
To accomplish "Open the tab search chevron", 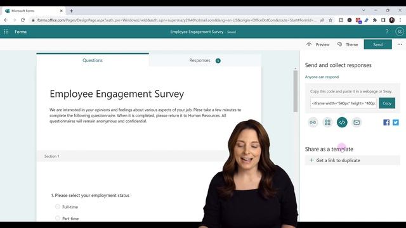I will pyautogui.click(x=363, y=10).
